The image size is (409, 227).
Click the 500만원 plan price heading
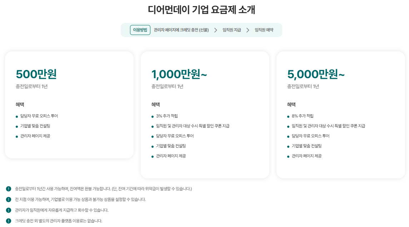tap(36, 74)
